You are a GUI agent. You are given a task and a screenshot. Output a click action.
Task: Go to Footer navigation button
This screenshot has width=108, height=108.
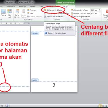23,14
